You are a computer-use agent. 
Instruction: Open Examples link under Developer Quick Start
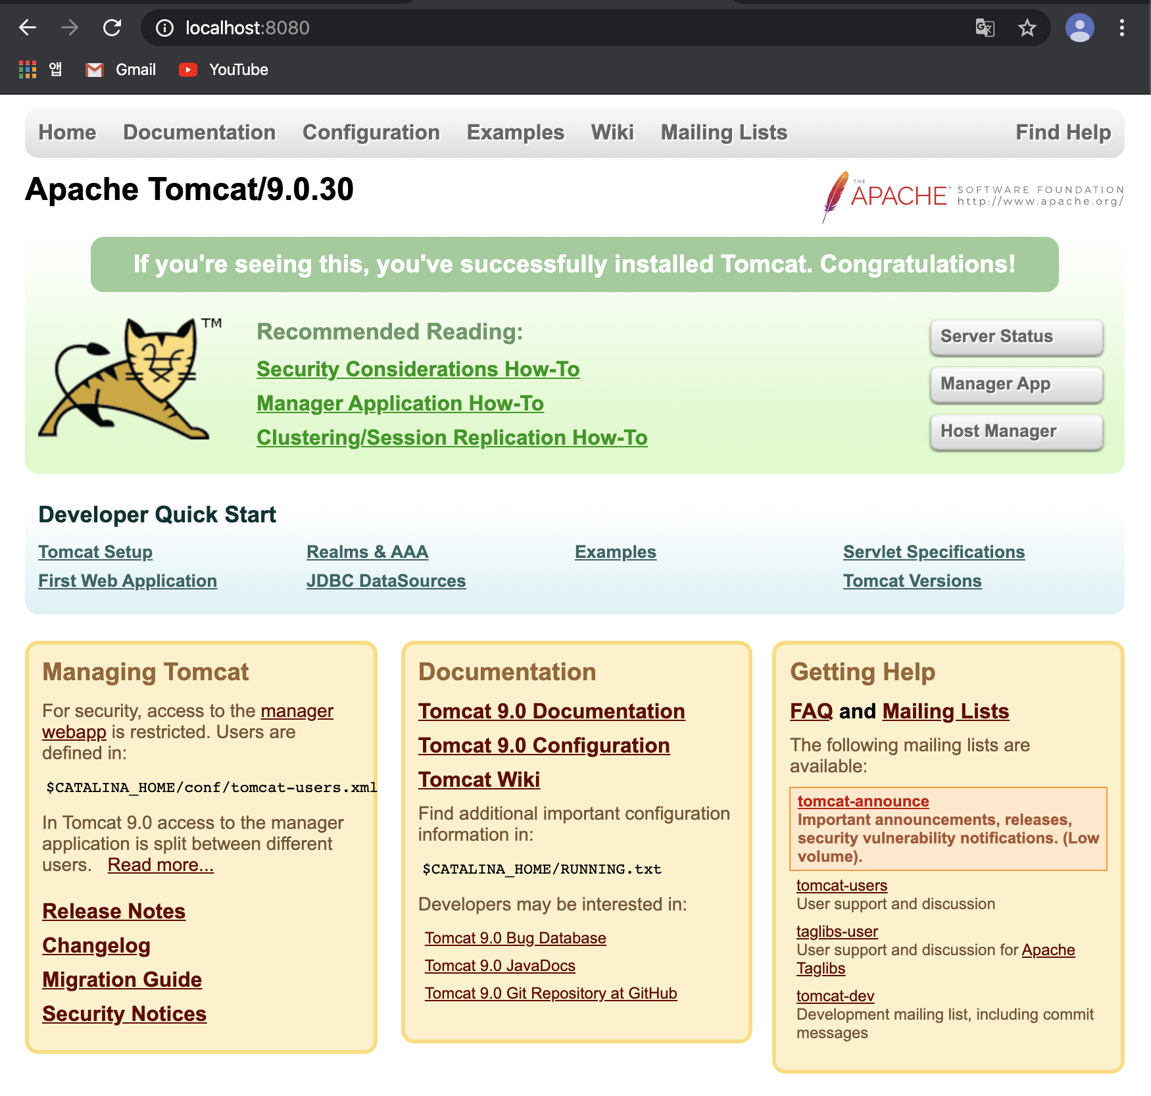point(616,552)
